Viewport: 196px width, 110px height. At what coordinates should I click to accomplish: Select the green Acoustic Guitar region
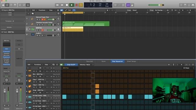point(86,24)
